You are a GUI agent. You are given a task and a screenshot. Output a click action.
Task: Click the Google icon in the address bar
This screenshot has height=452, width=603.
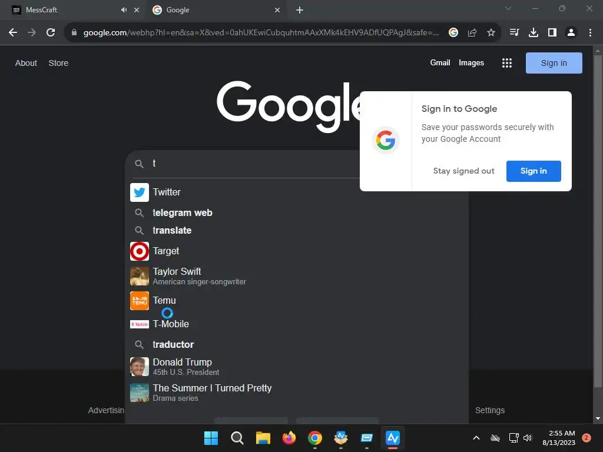[453, 32]
